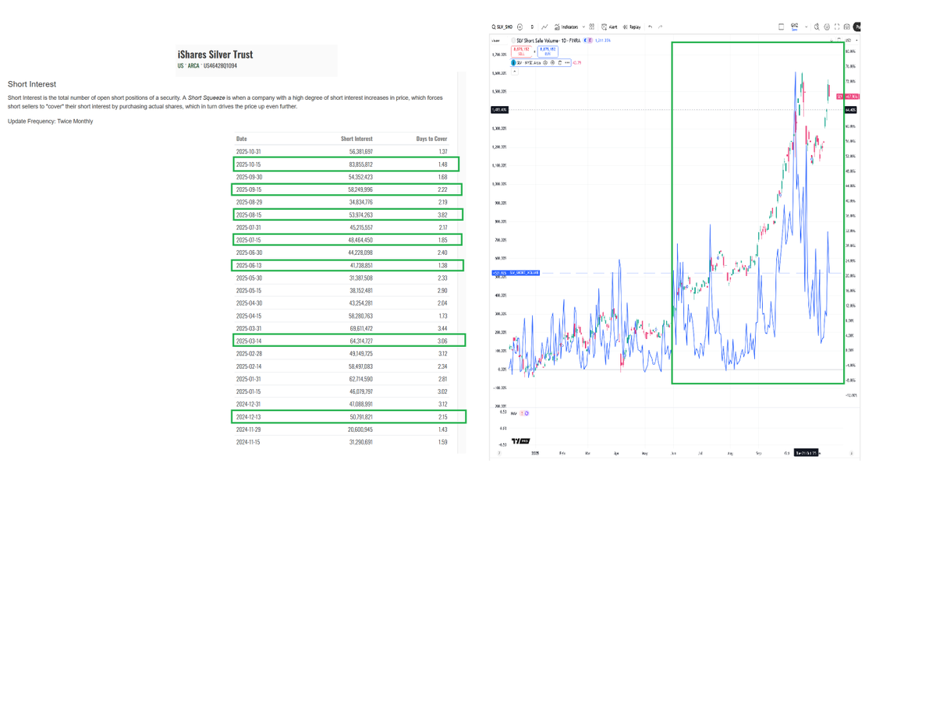
Task: Click short interest value 53,974,263
Action: [360, 214]
